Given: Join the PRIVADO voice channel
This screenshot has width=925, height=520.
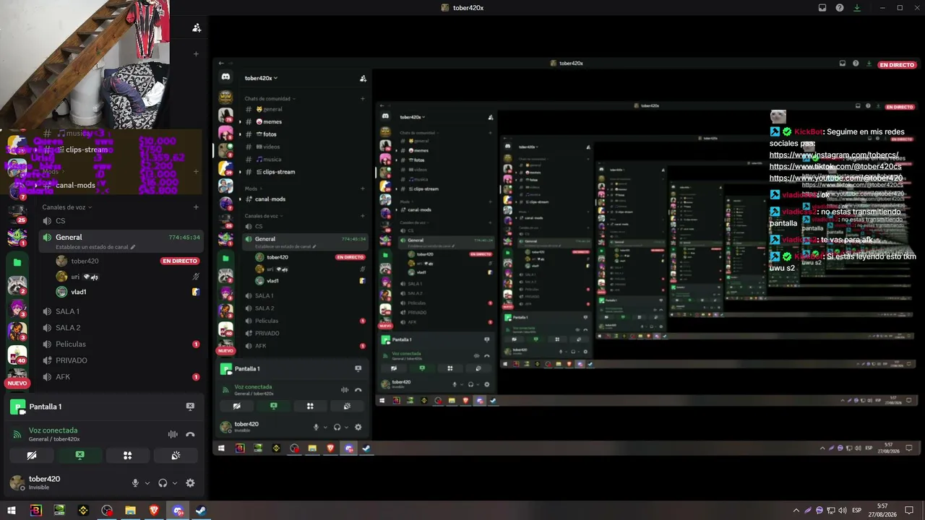Looking at the screenshot, I should 121,360.
